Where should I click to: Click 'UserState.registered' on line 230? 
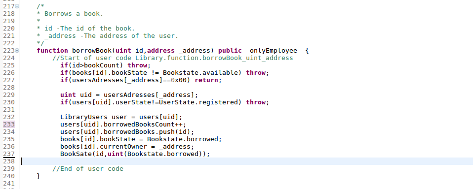198,102
